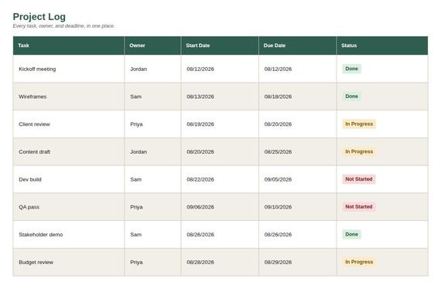Select the Kickoff meeting task cell

pyautogui.click(x=68, y=69)
